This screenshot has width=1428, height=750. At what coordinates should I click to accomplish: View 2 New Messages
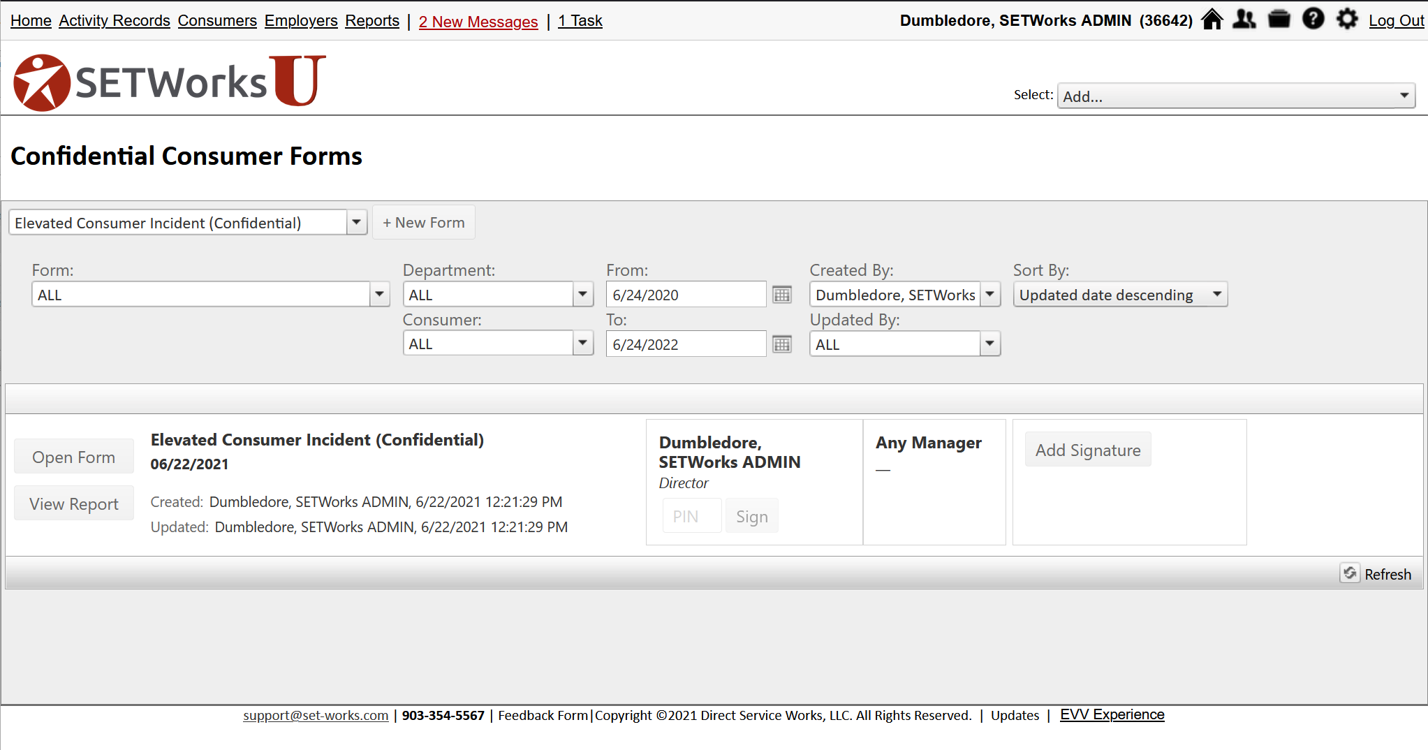478,22
